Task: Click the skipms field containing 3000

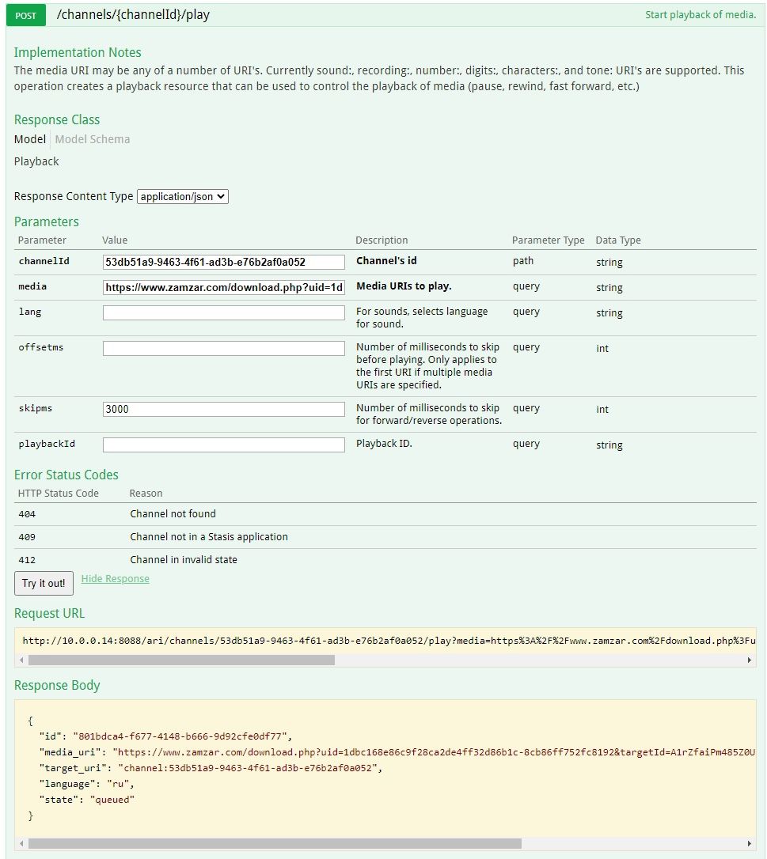Action: tap(224, 409)
